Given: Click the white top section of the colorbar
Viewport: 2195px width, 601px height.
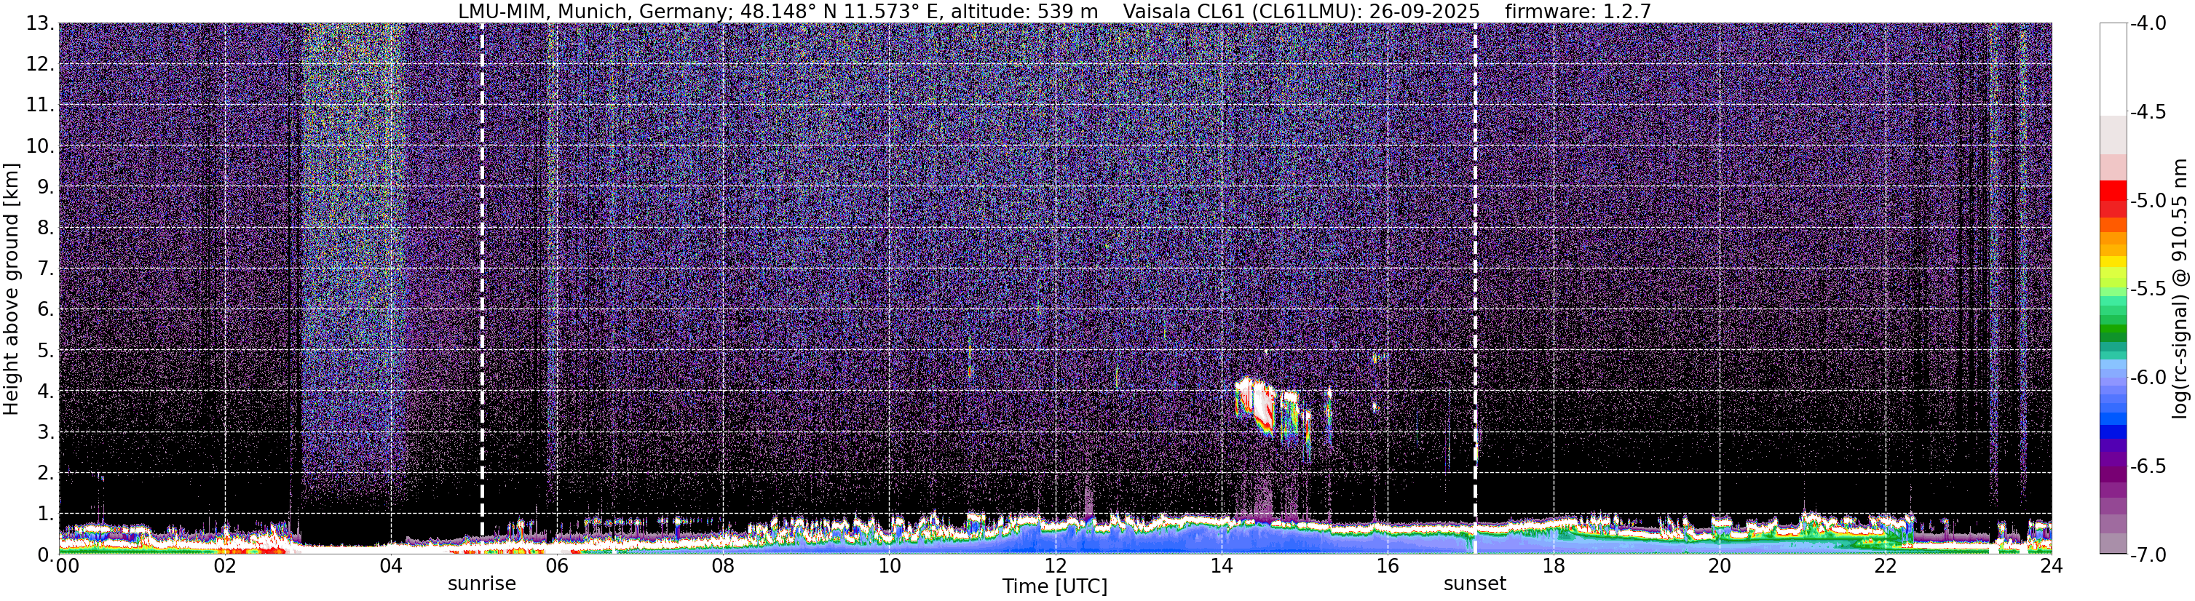Looking at the screenshot, I should (x=2113, y=70).
